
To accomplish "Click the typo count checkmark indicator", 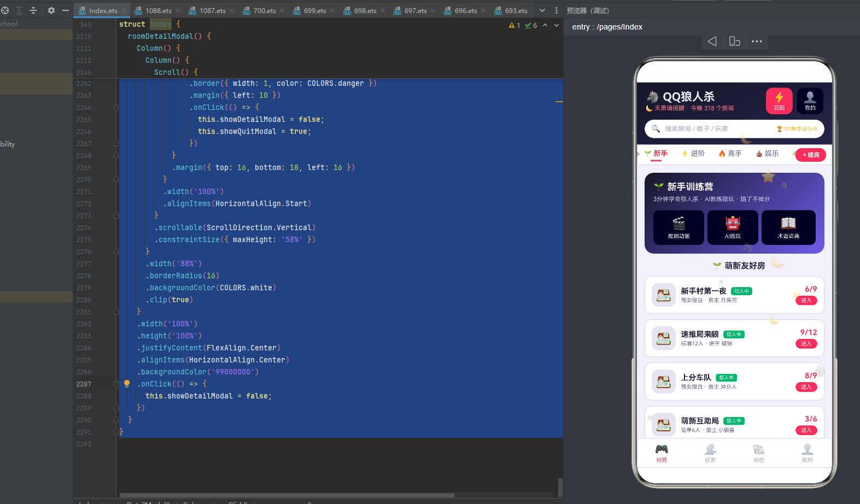I will tap(531, 25).
